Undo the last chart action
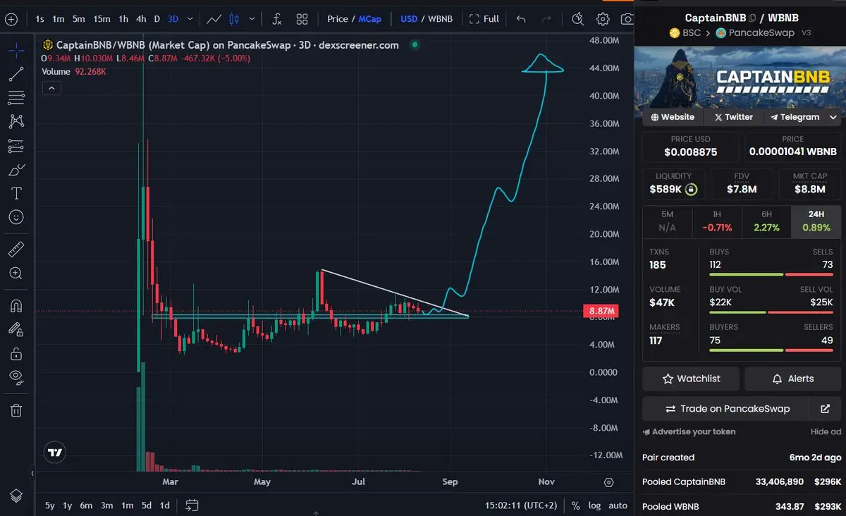The image size is (846, 516). (x=521, y=19)
